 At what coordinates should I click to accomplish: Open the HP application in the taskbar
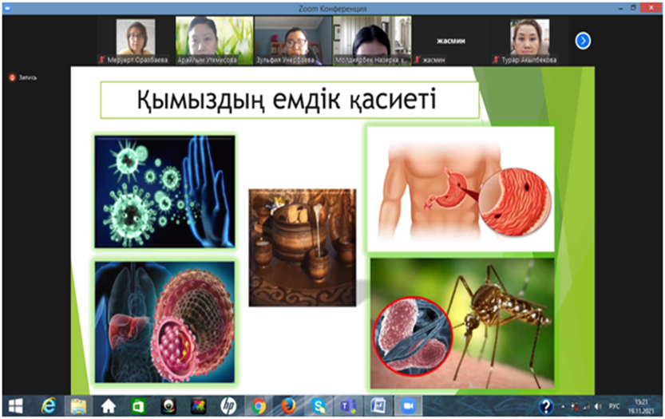click(228, 405)
